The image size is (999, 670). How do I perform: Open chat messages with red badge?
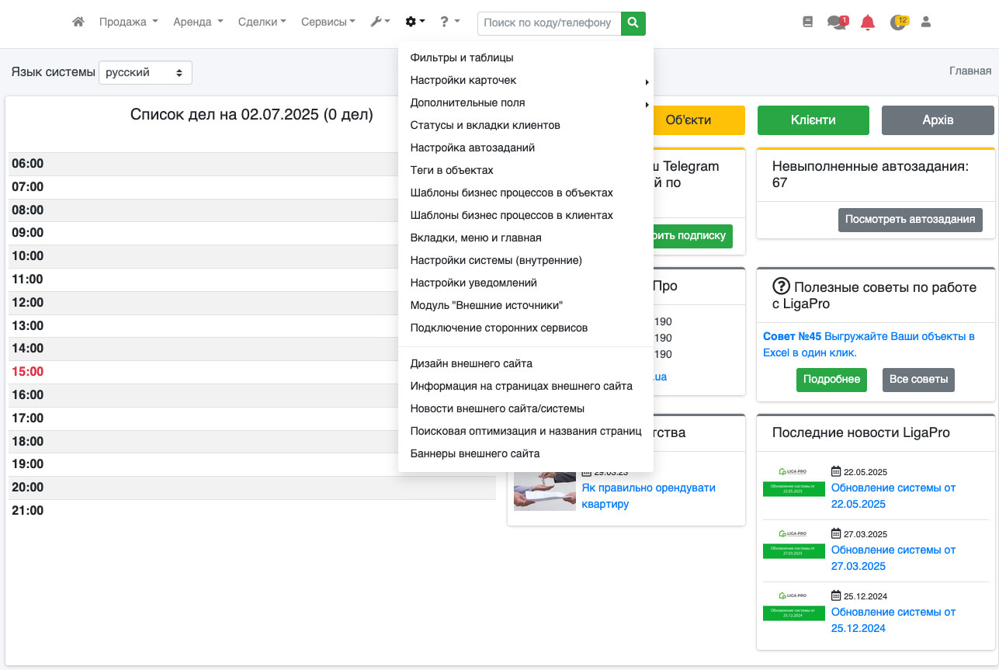837,23
